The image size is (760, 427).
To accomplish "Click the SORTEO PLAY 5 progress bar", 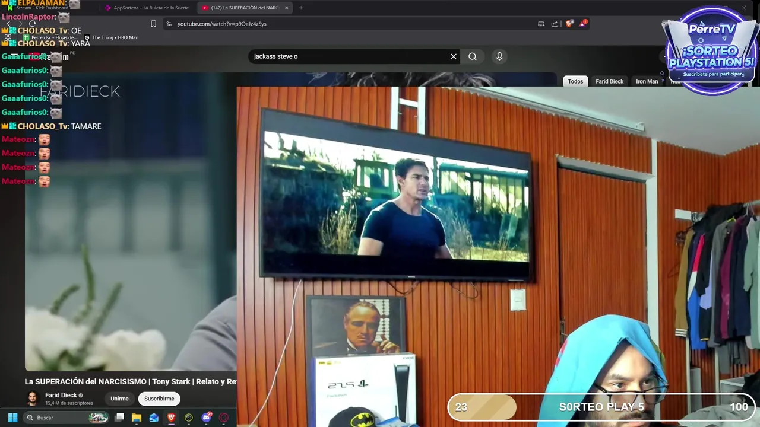I will point(601,407).
